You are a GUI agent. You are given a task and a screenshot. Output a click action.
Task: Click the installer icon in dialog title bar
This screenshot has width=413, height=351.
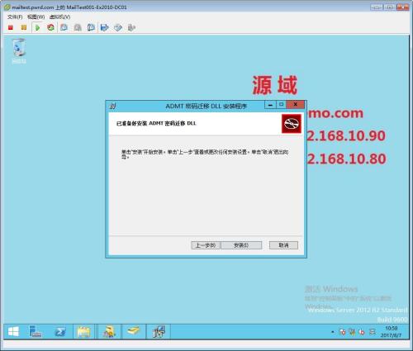[112, 106]
